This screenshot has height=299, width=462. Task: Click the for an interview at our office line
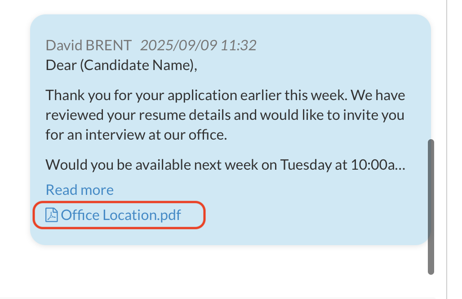point(136,134)
